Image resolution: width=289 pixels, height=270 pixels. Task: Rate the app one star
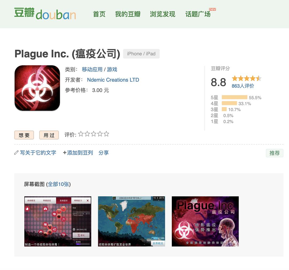pos(81,134)
